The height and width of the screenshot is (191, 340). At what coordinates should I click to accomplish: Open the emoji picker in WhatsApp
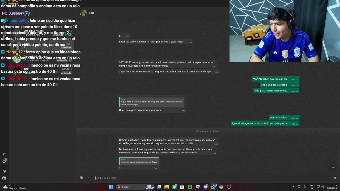pos(81,178)
